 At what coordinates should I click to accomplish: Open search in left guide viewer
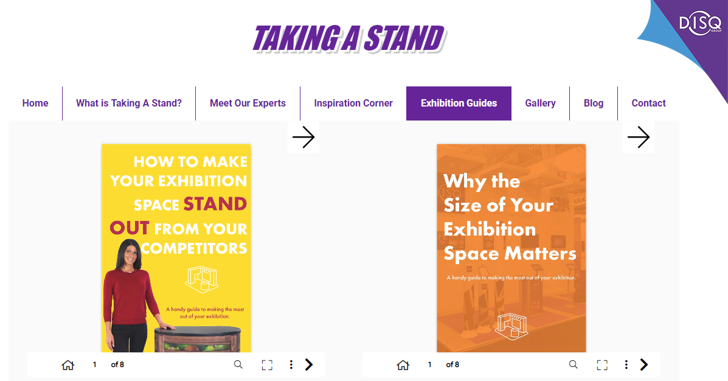tap(238, 365)
